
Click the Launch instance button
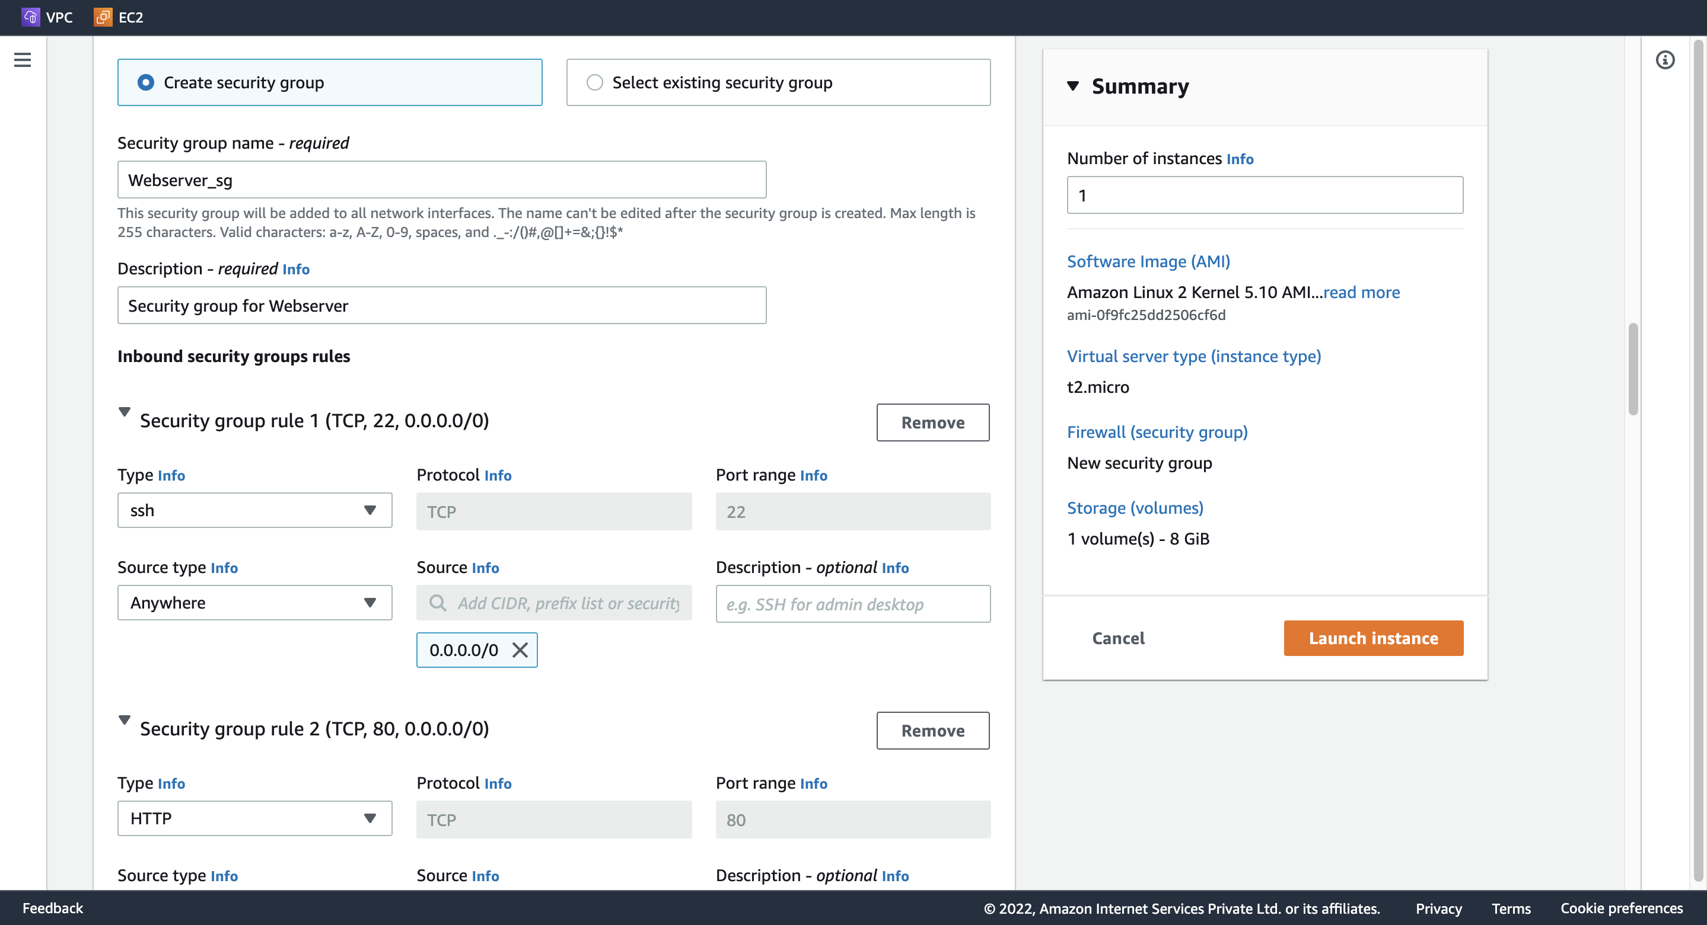coord(1374,638)
